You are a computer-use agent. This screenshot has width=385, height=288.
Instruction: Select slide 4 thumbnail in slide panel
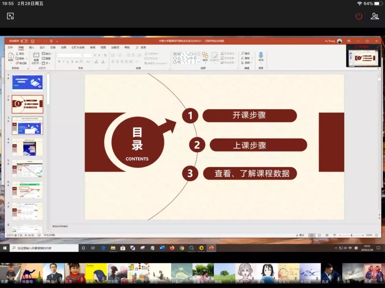coord(27,147)
